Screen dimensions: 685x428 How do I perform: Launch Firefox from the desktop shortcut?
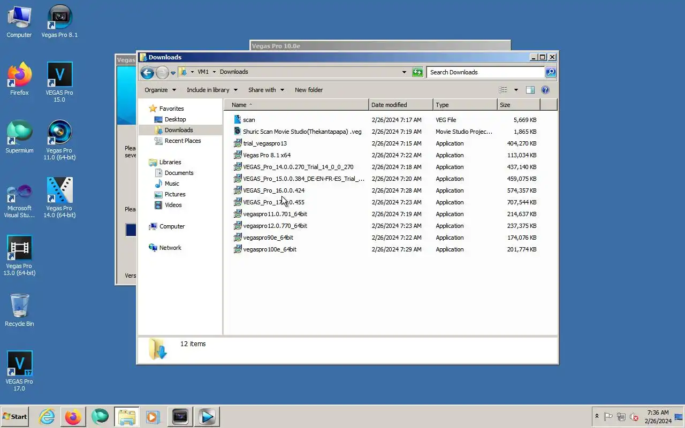click(19, 79)
